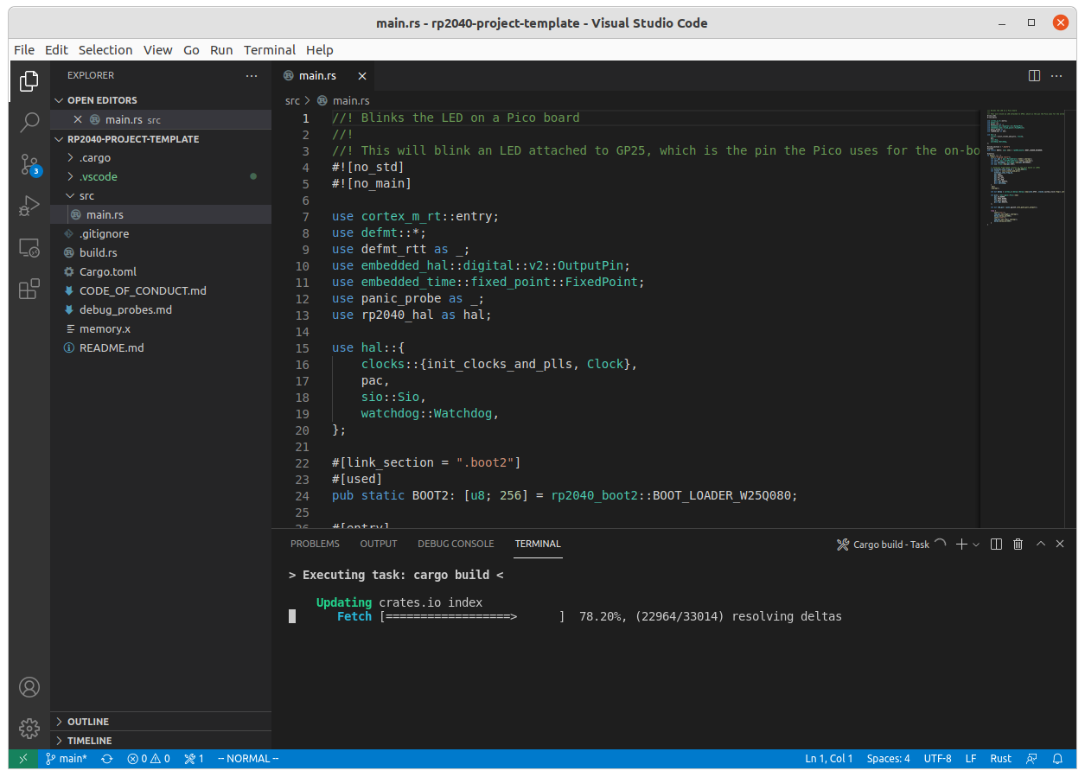Change the Rust language mode
The height and width of the screenshot is (777, 1085).
click(x=1000, y=759)
